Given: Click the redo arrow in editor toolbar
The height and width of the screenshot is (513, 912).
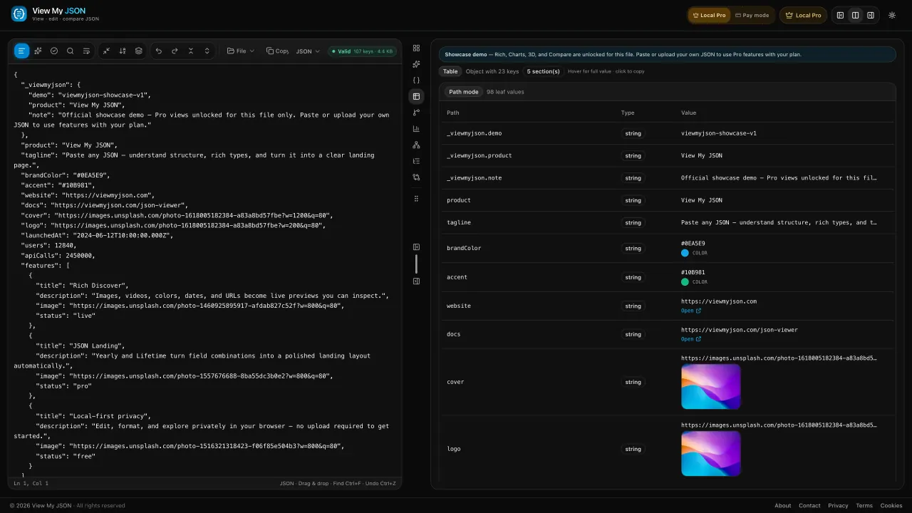Looking at the screenshot, I should click(x=175, y=51).
